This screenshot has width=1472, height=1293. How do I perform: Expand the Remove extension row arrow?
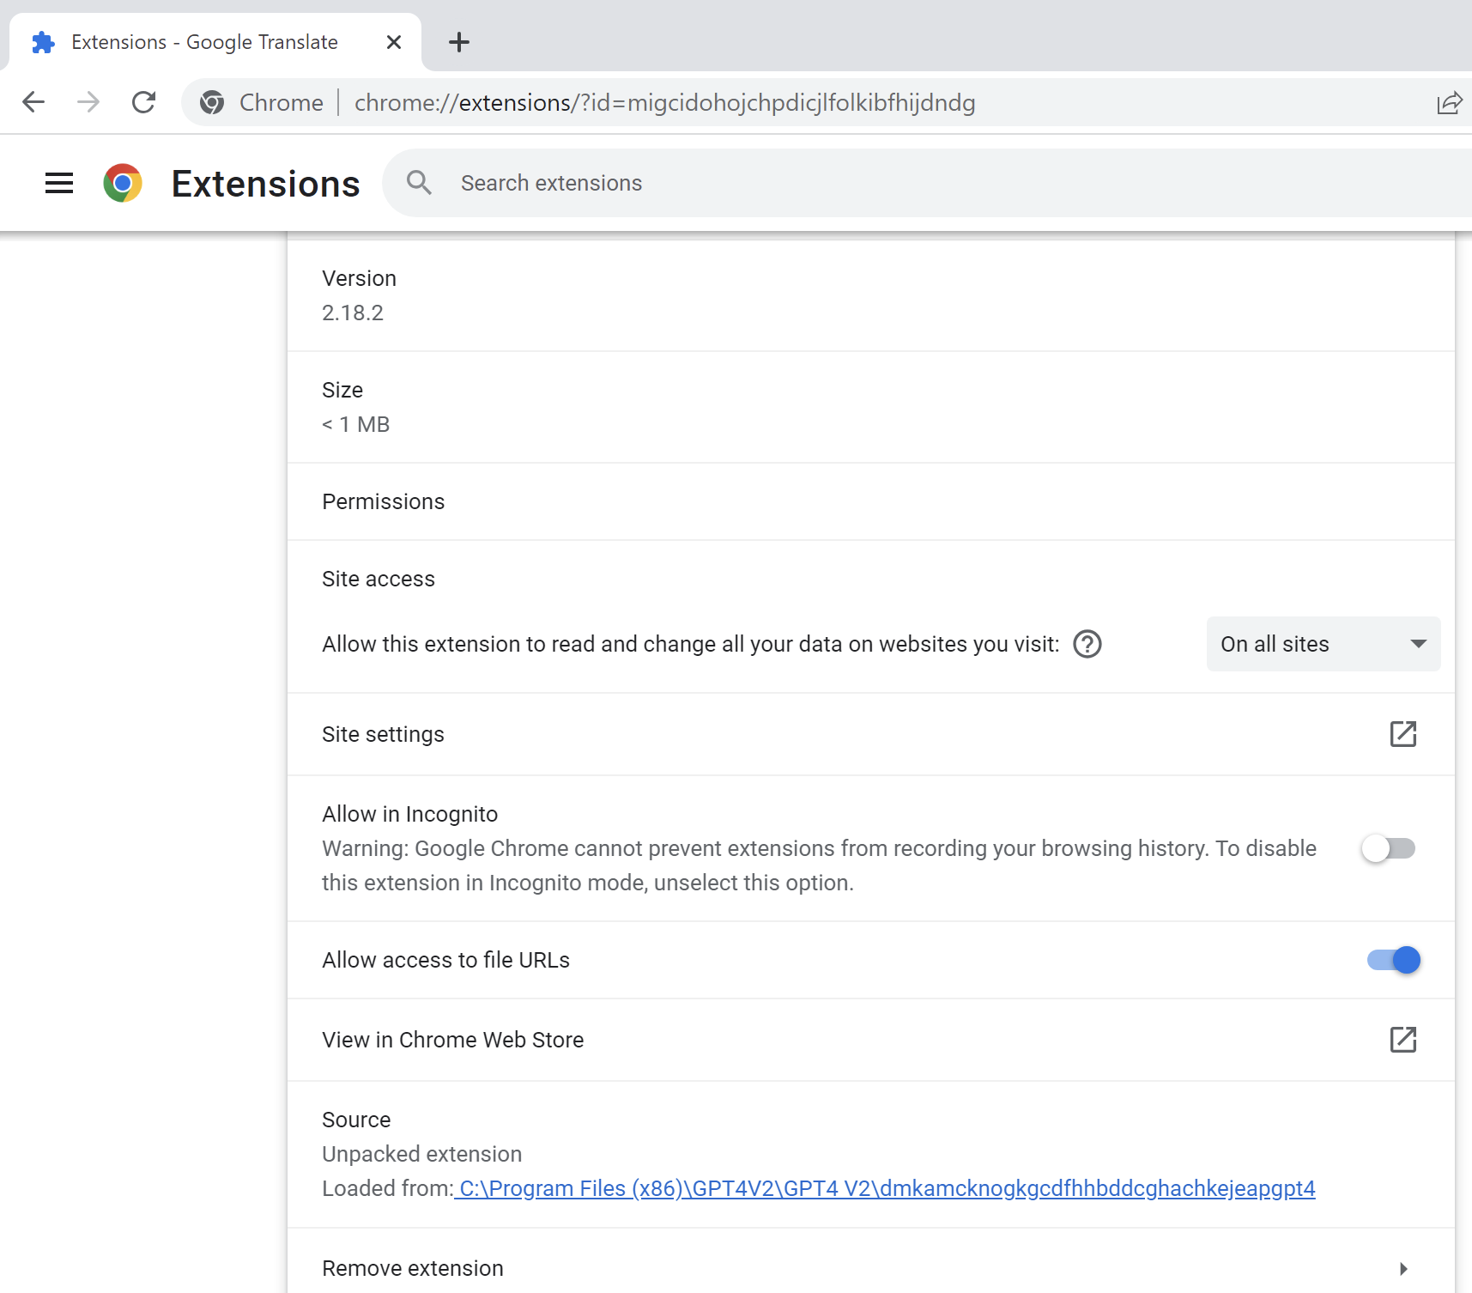pos(1403,1268)
